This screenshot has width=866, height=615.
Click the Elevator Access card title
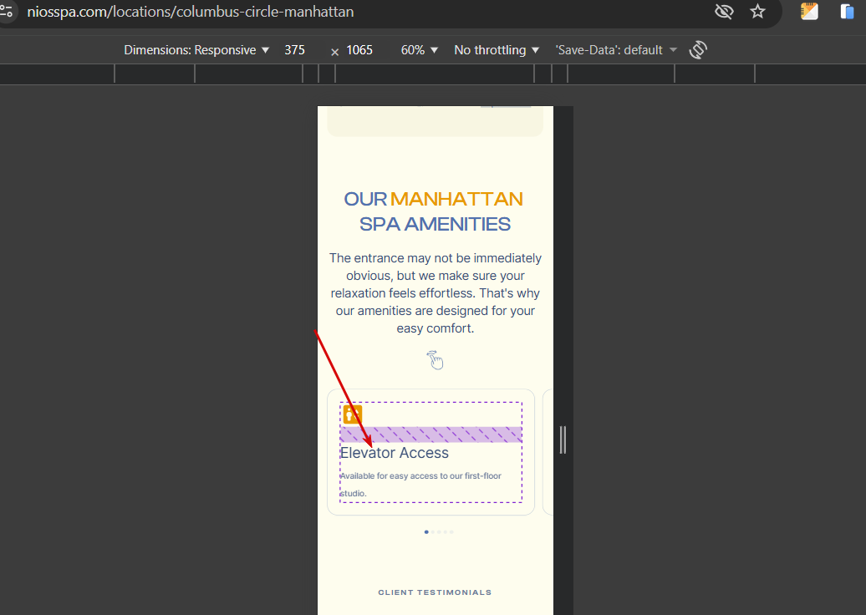pos(395,453)
